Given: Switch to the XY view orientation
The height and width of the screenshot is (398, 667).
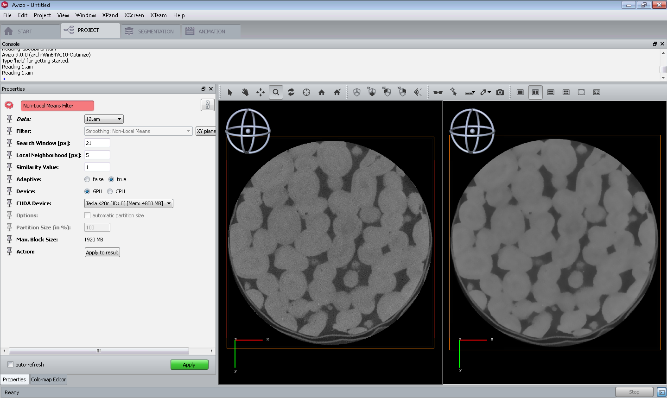Looking at the screenshot, I should pyautogui.click(x=372, y=92).
